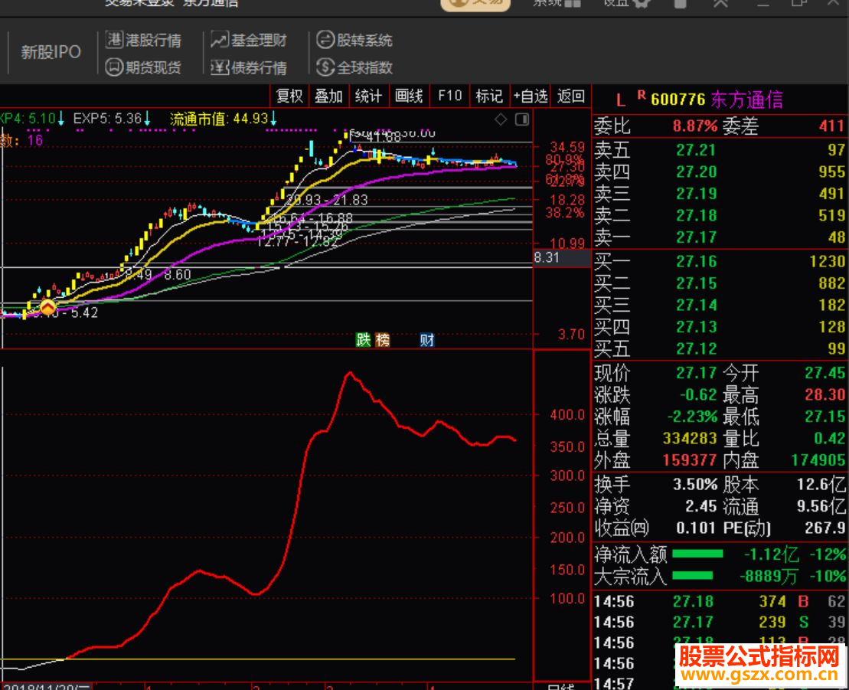Click the down arrow next to EXP5: 5.36
Image resolution: width=849 pixels, height=690 pixels.
pos(147,118)
